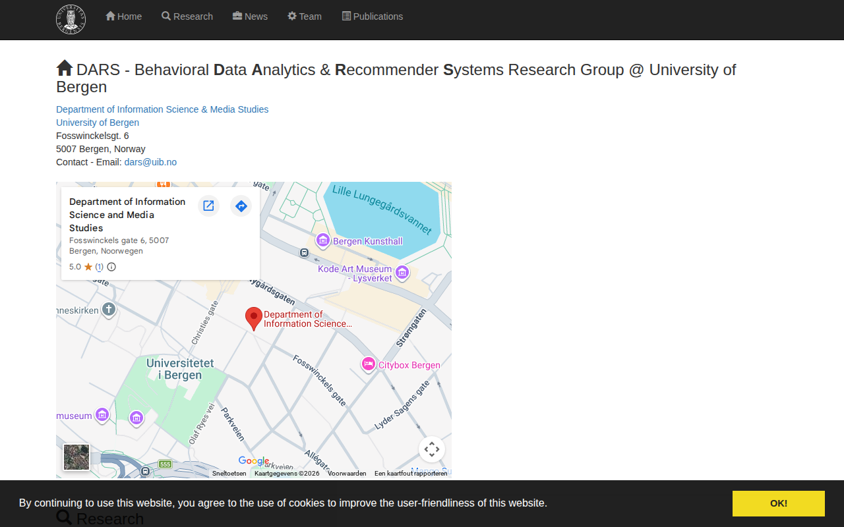Click the Citybox Bergen hotel marker
This screenshot has width=844, height=527.
click(369, 364)
